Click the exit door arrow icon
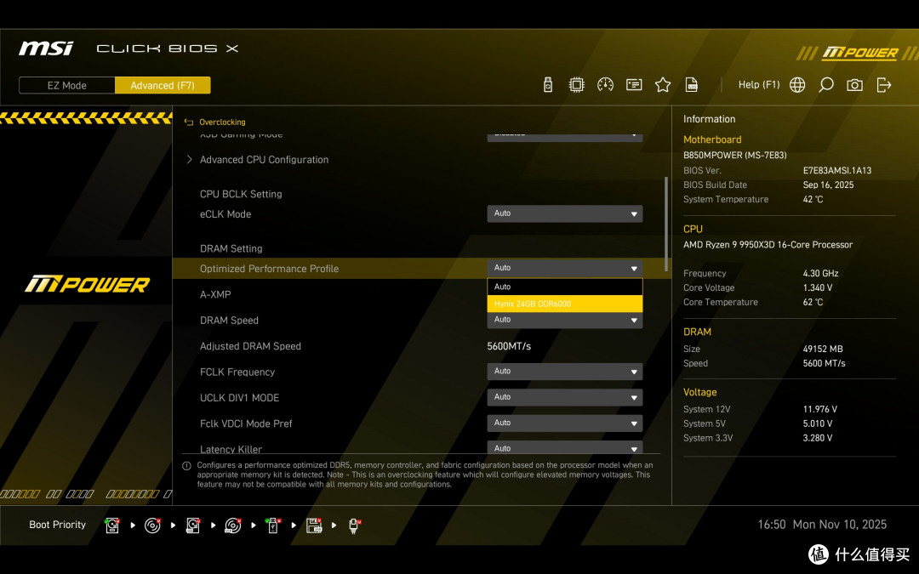The height and width of the screenshot is (574, 919). tap(884, 85)
